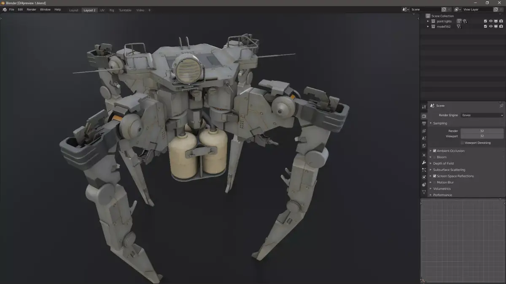Switch to the Layout workspace tab
506x284 pixels.
tap(74, 10)
